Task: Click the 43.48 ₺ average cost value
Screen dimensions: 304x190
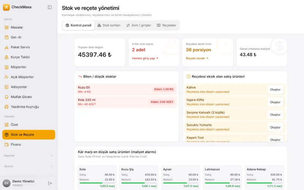Action: [x=248, y=55]
